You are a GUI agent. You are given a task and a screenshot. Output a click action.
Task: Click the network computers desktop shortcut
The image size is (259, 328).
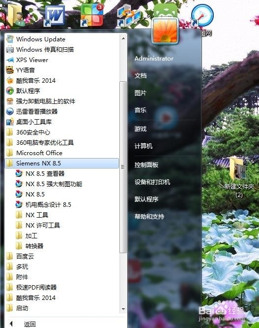pyautogui.click(x=129, y=16)
